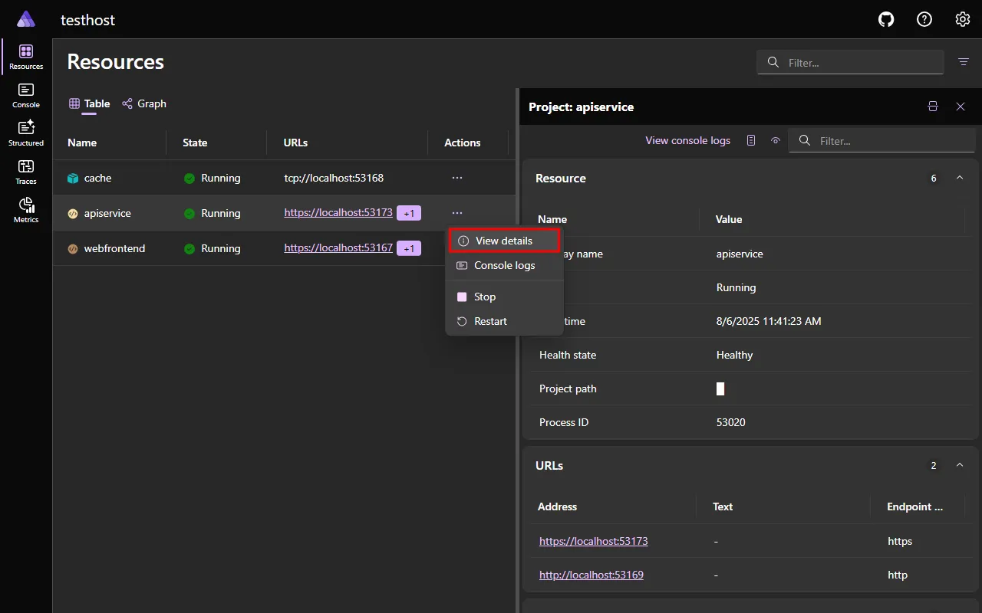Click the Aspire logo at top left

25,19
